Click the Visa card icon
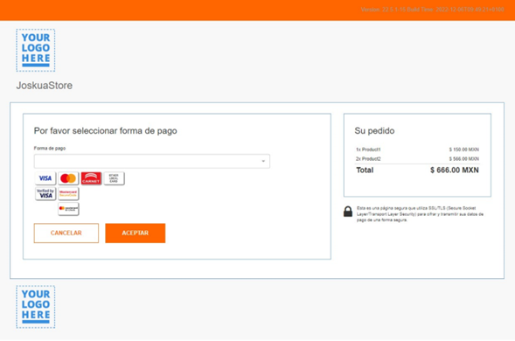This screenshot has height=341, width=515. [45, 178]
